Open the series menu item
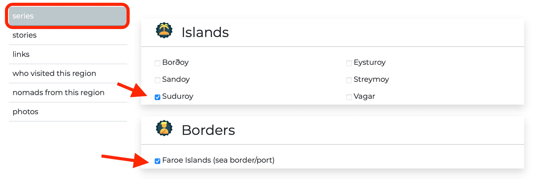The width and height of the screenshot is (544, 179). click(x=67, y=16)
